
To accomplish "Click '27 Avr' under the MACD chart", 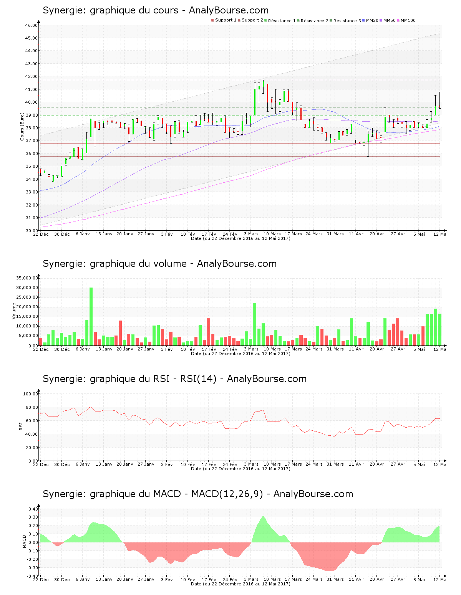I will tap(398, 579).
